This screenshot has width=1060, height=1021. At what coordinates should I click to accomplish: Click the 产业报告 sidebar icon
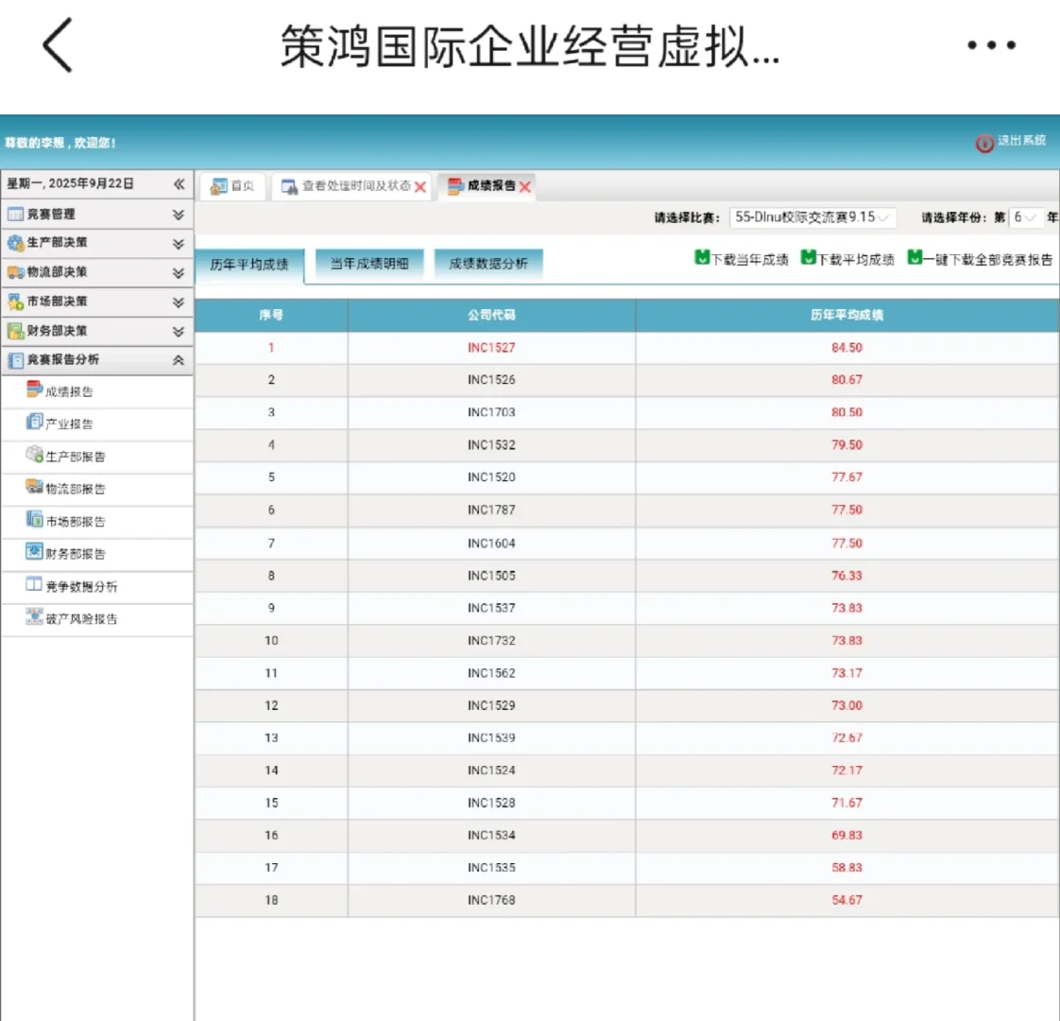[34, 422]
